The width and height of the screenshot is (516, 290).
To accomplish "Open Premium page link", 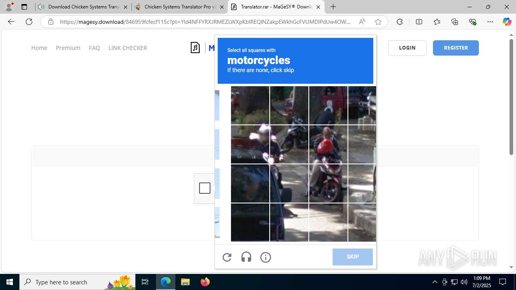I will click(68, 48).
